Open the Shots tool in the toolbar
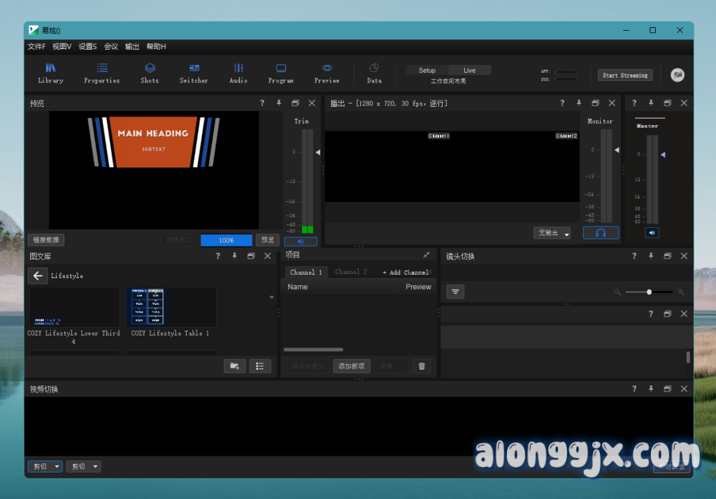This screenshot has width=716, height=499. click(x=150, y=73)
